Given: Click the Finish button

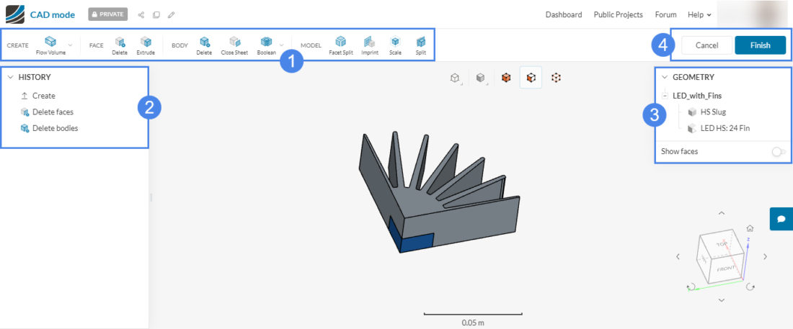Looking at the screenshot, I should coord(761,45).
